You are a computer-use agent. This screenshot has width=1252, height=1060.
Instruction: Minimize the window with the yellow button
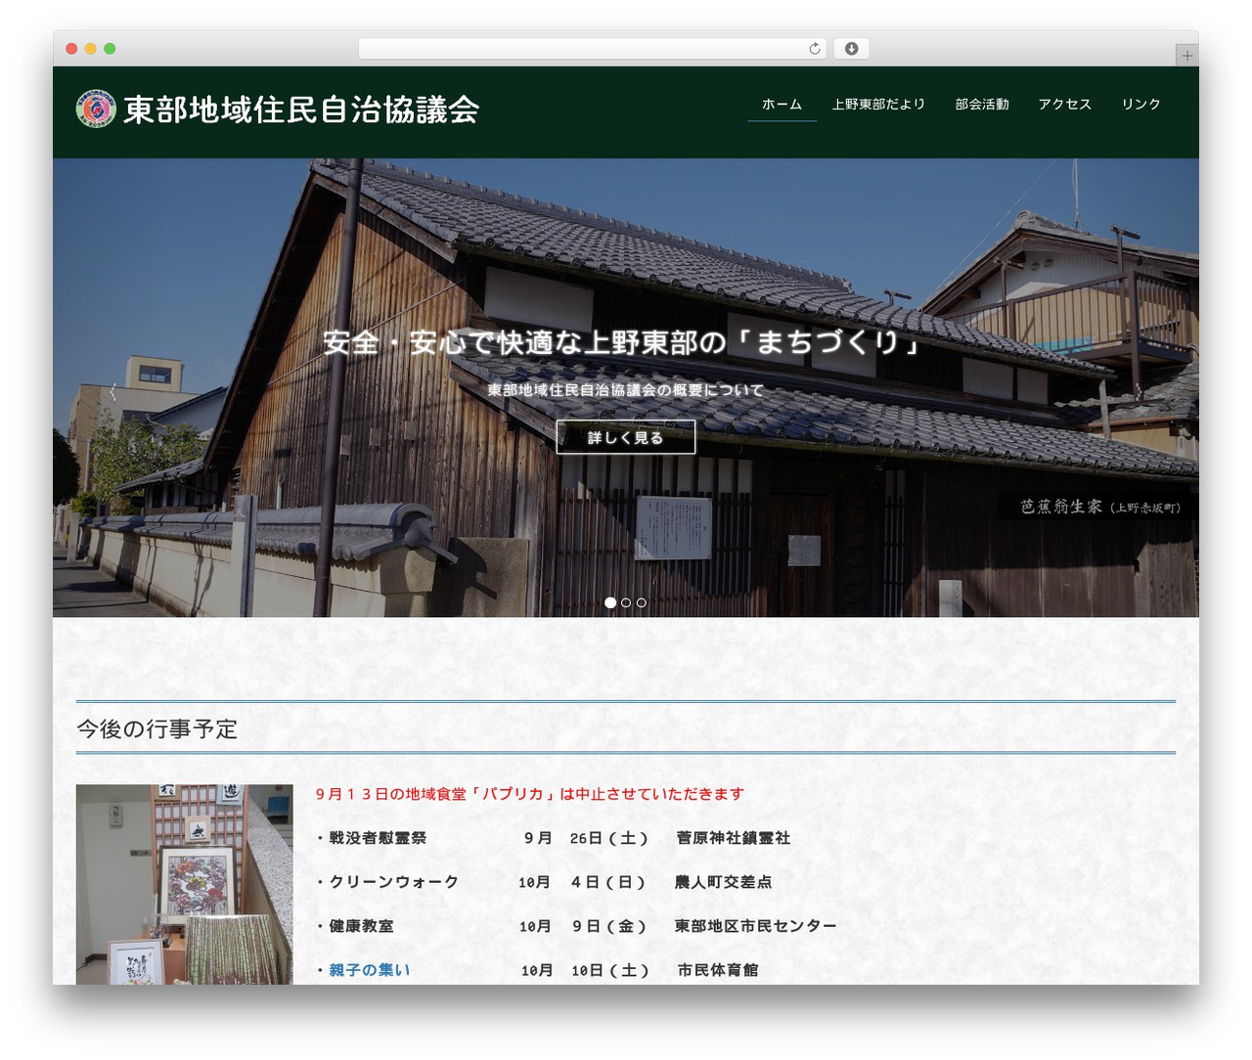click(x=91, y=48)
